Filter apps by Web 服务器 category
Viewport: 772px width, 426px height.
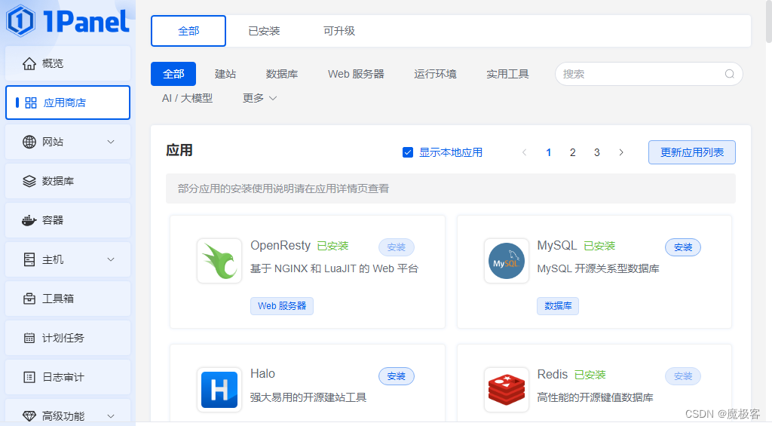(x=356, y=74)
